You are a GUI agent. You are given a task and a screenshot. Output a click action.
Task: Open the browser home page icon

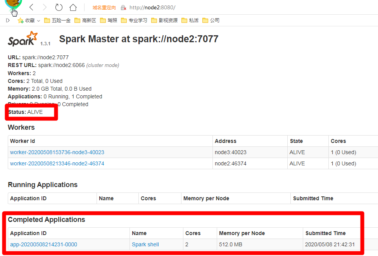click(73, 7)
